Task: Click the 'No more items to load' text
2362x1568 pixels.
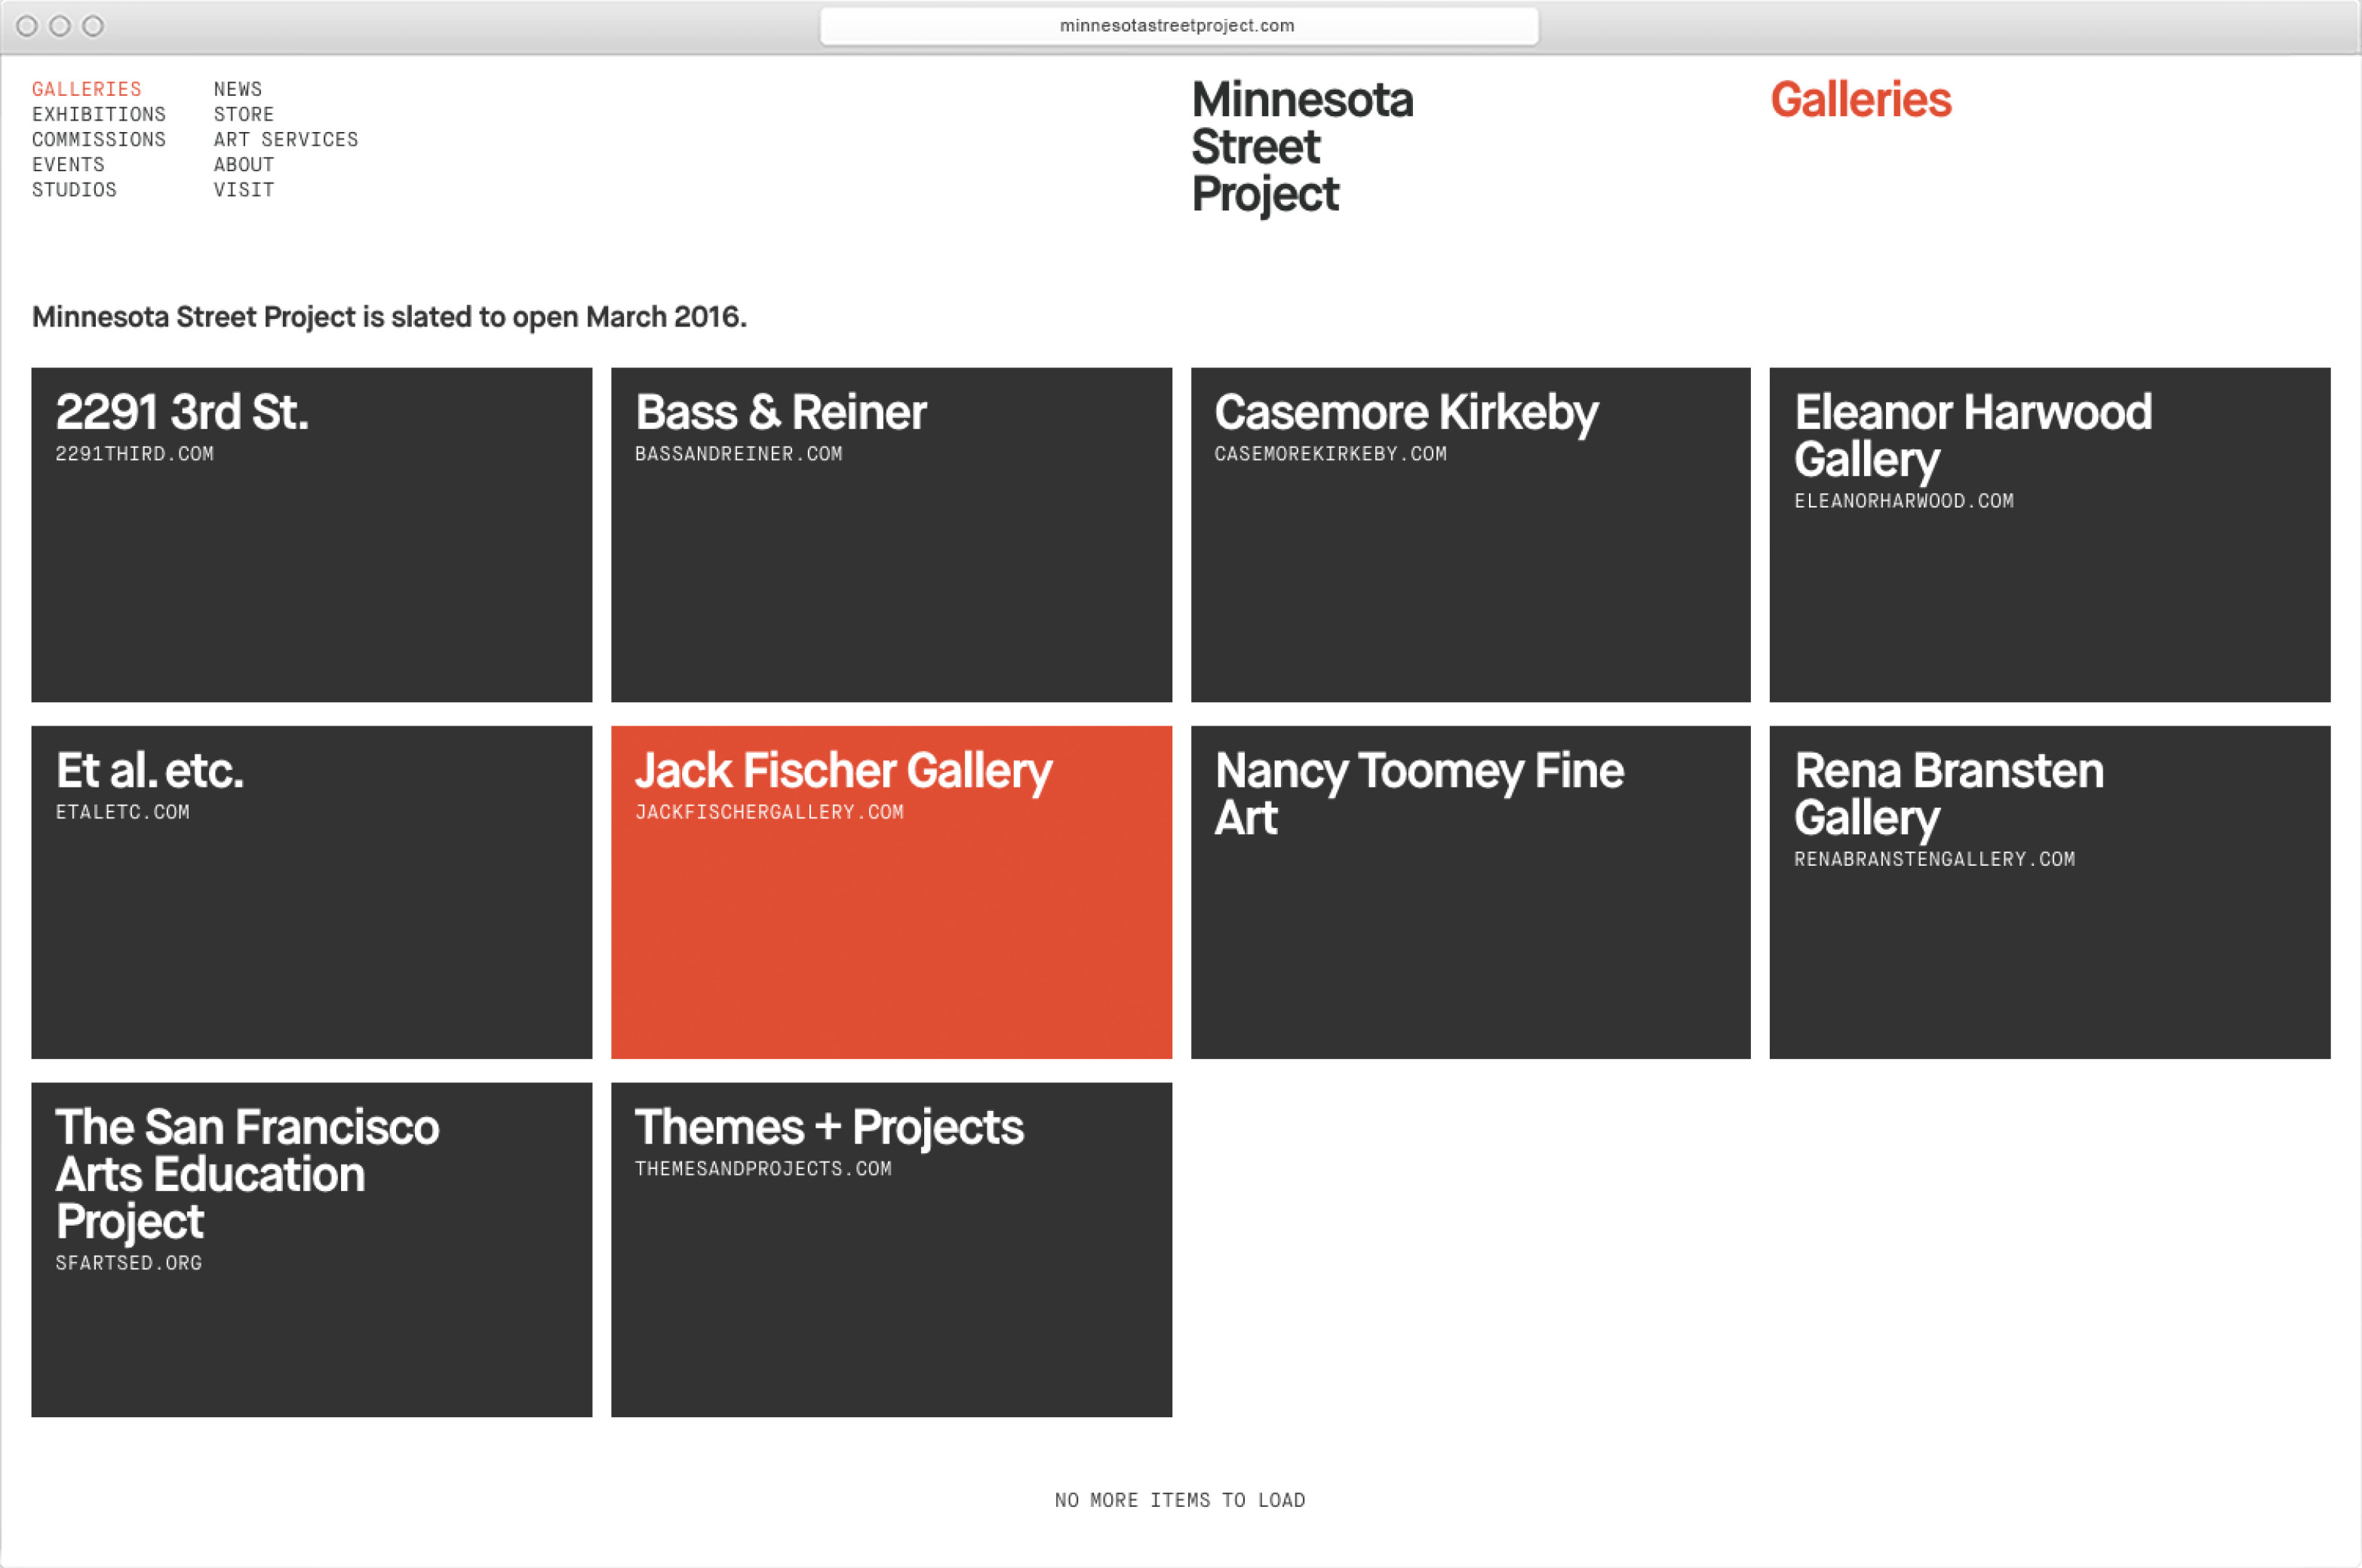Action: pyautogui.click(x=1180, y=1500)
